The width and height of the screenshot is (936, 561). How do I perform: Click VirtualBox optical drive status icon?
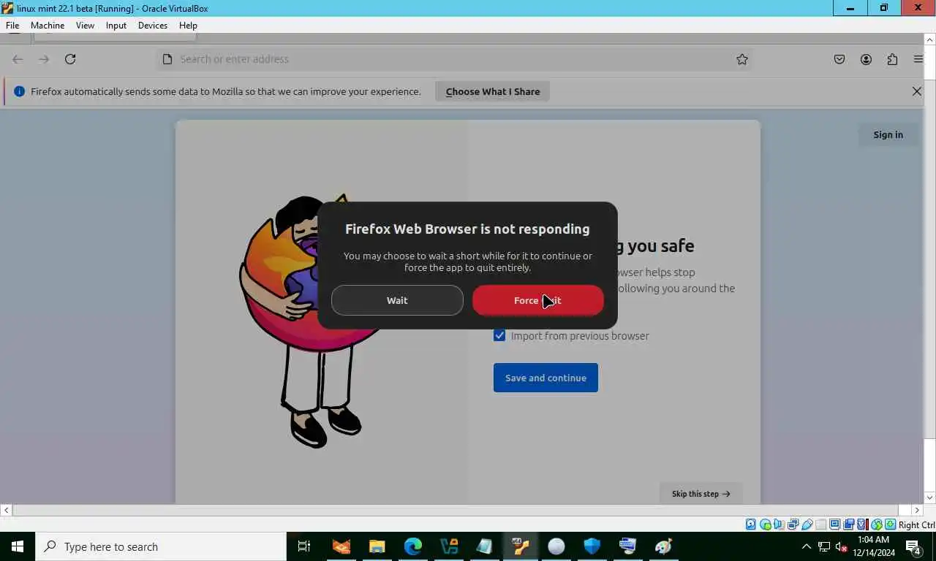(766, 524)
